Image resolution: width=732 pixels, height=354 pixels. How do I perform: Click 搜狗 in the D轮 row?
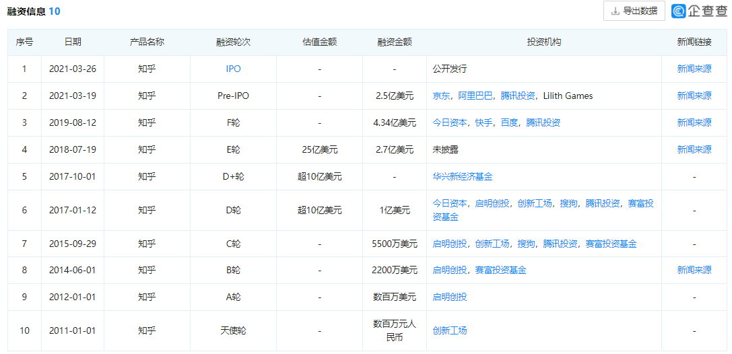coord(568,203)
